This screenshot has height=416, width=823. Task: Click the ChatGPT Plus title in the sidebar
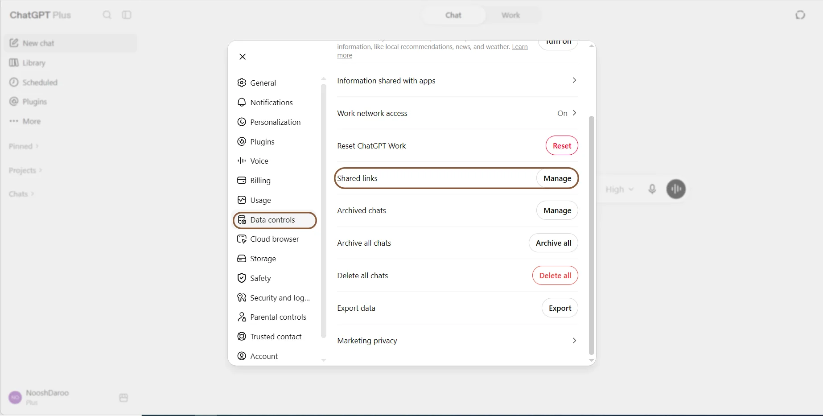40,15
